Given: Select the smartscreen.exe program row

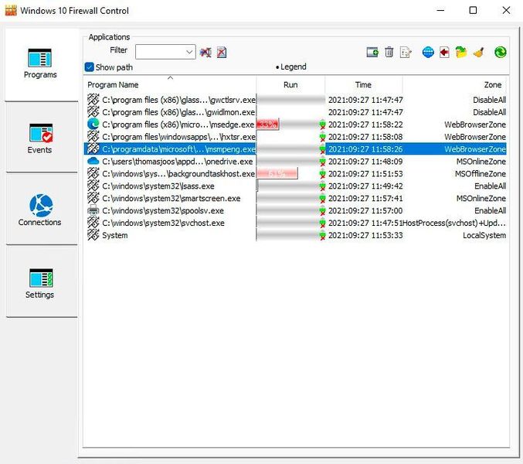Looking at the screenshot, I should pos(295,198).
